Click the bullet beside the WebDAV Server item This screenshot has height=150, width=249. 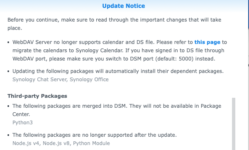(8, 42)
